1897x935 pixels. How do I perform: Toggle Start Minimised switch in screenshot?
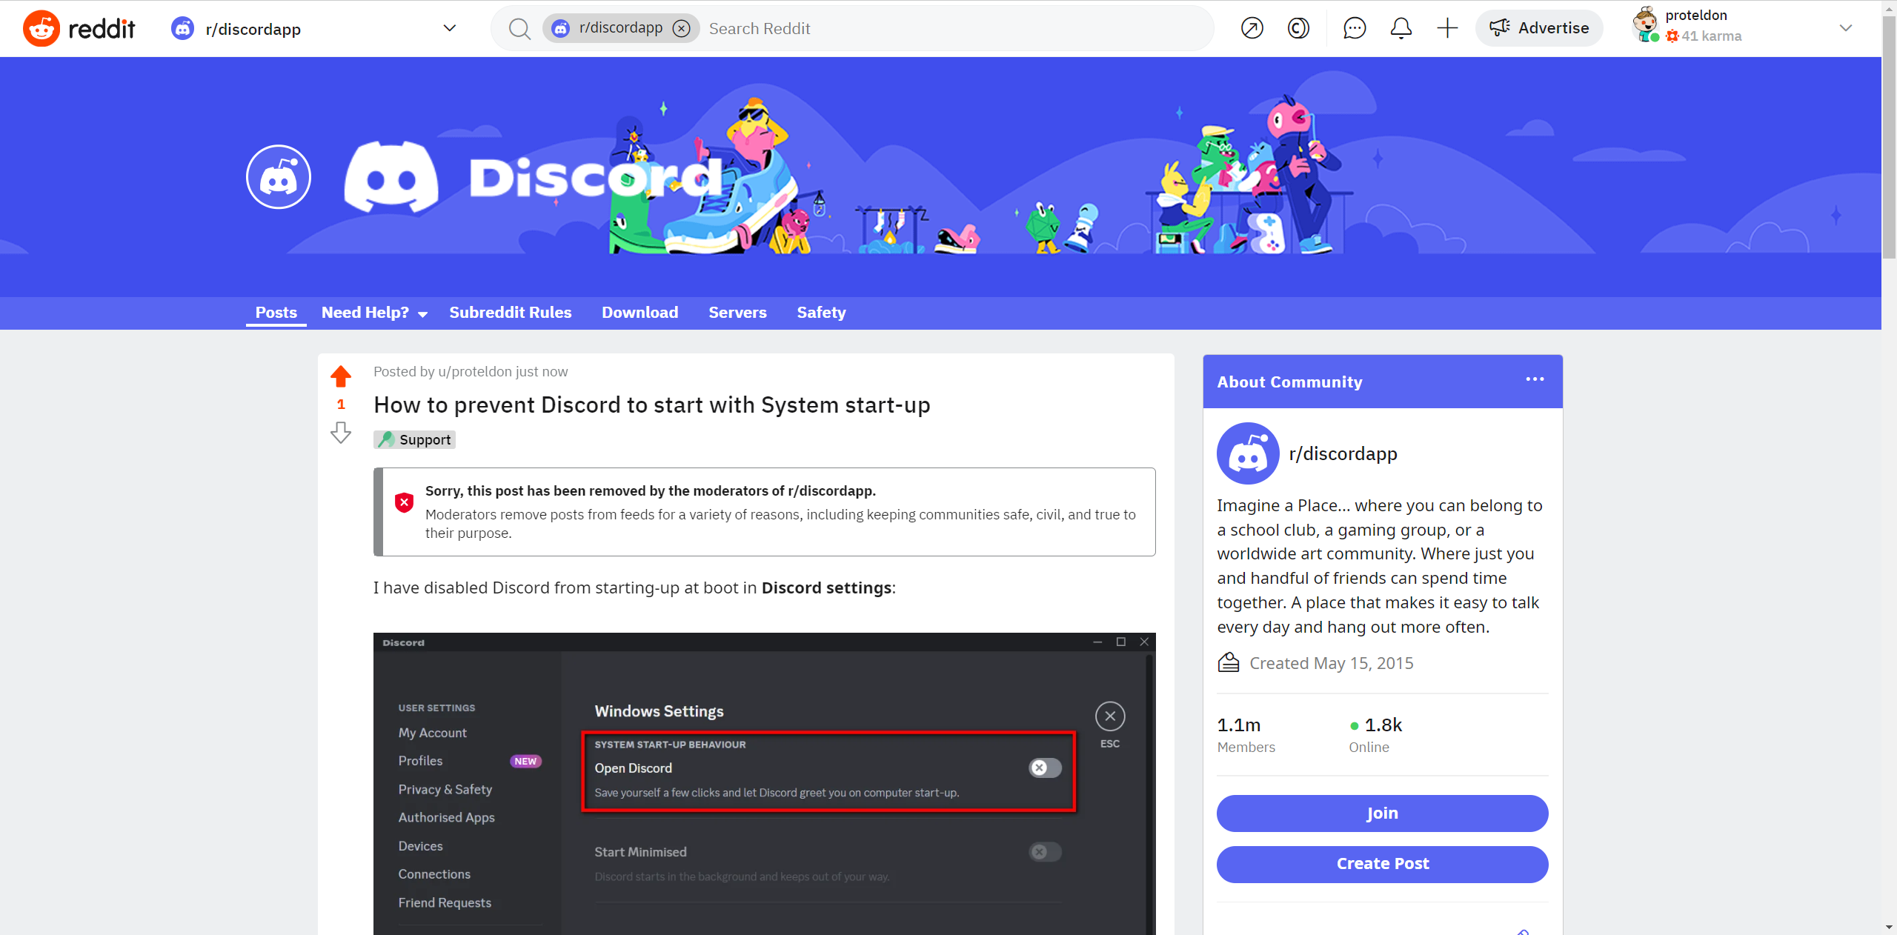(1045, 852)
